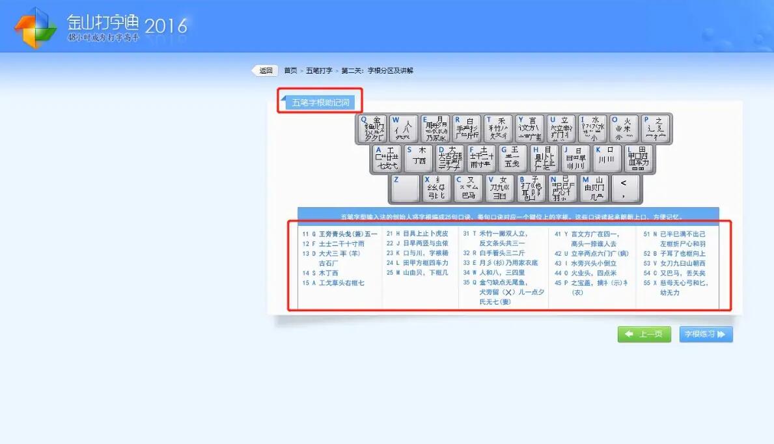Screen dimensions: 774x444
Task: Click the mnemonic line 55 X 慈母无心弓和匕
Action: point(676,283)
